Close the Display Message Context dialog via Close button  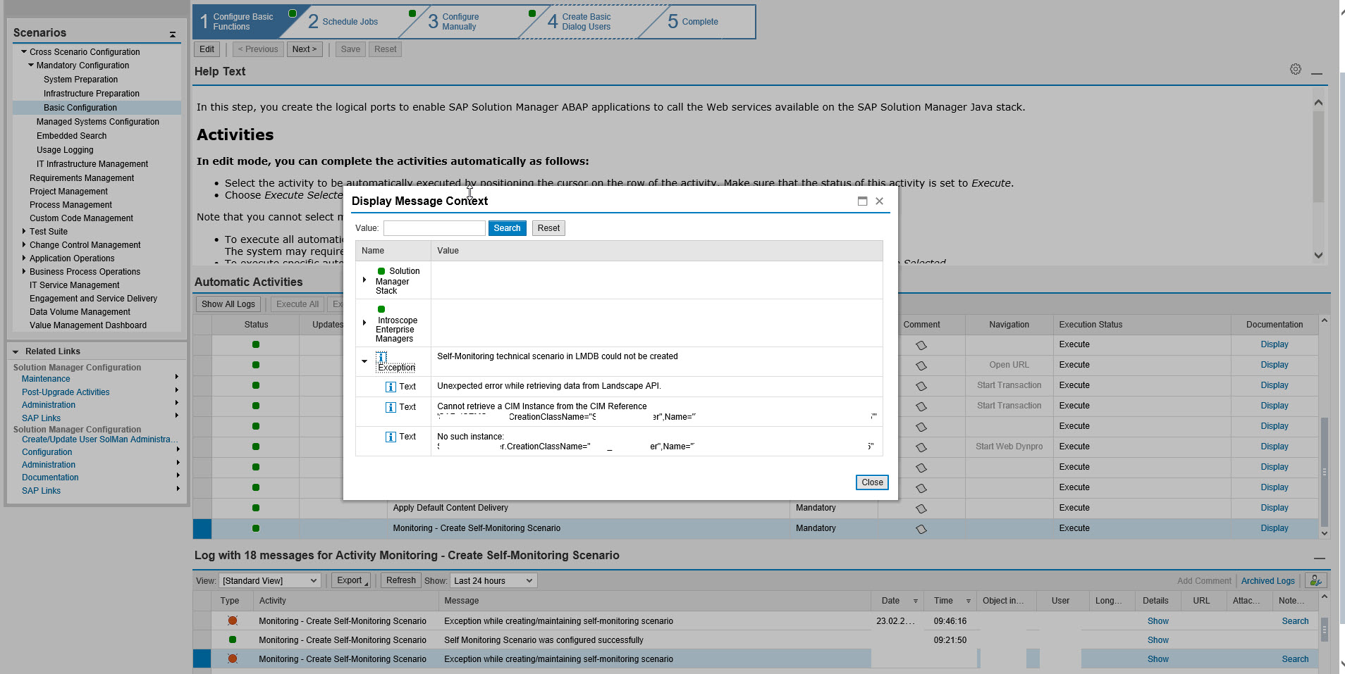[872, 482]
